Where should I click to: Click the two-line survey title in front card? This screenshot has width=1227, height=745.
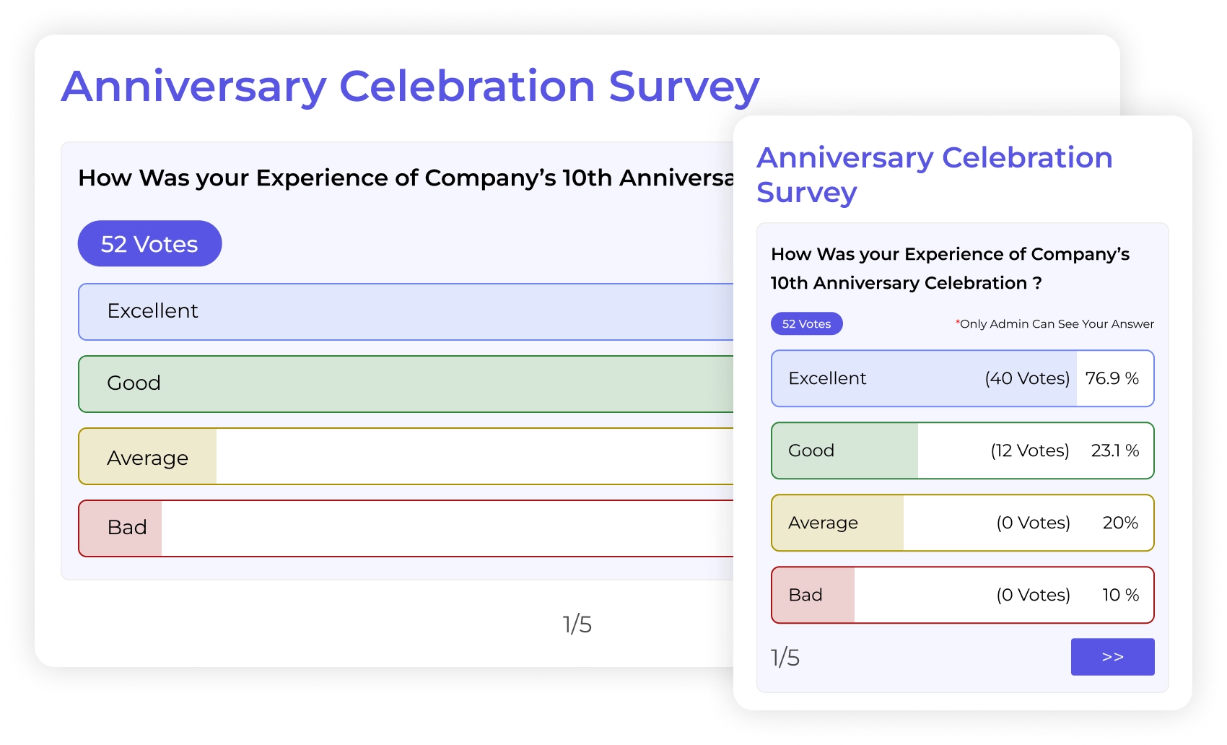(x=934, y=175)
